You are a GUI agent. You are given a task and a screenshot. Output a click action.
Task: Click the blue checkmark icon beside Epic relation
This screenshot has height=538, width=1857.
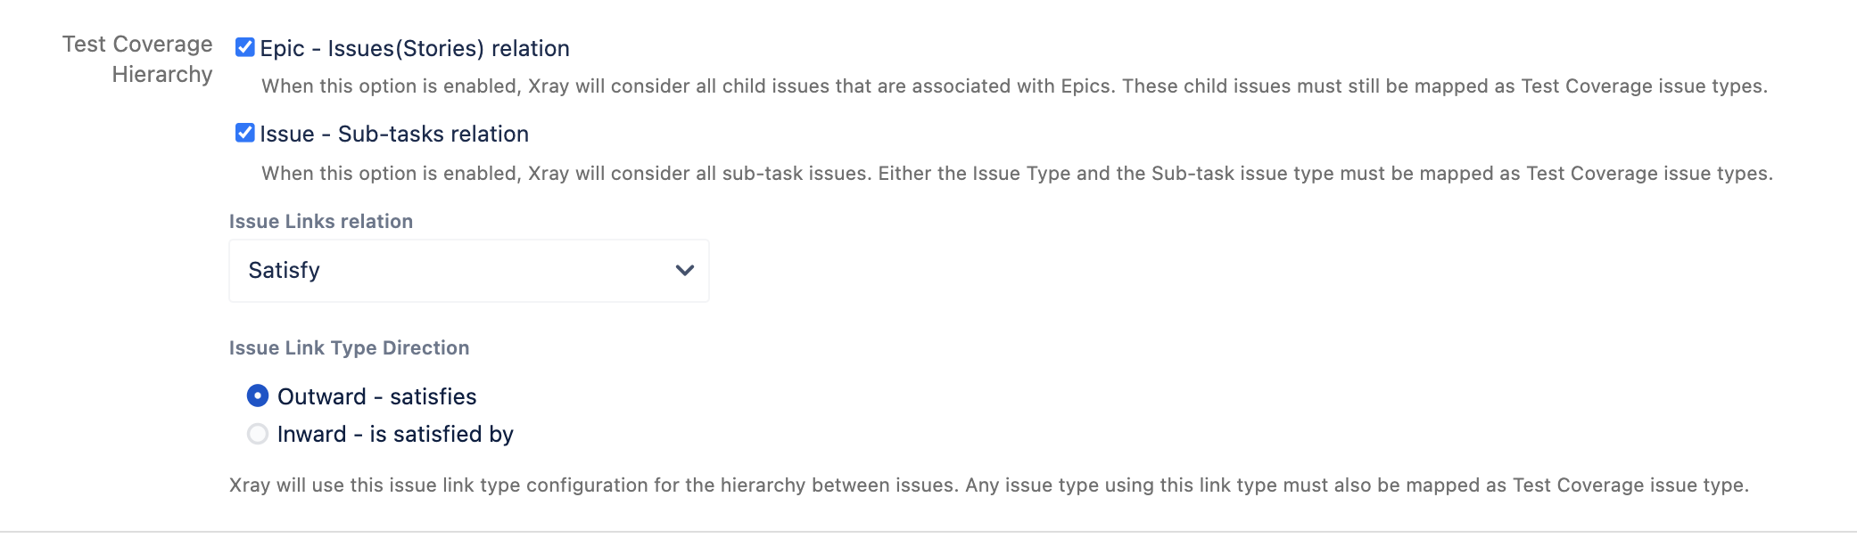point(245,47)
